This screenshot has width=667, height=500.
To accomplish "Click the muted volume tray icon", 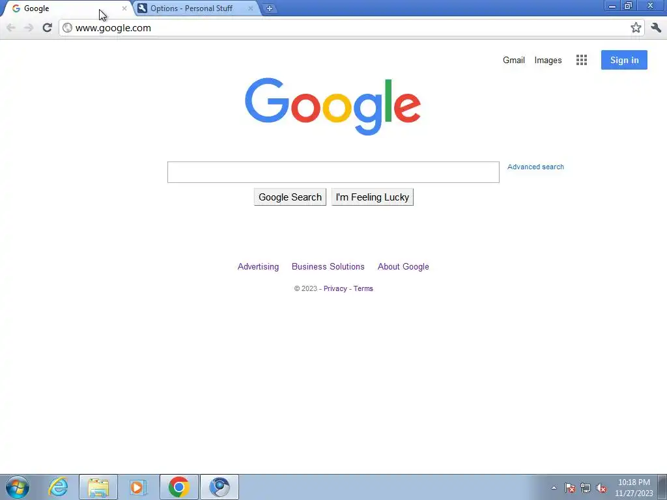I will [601, 488].
